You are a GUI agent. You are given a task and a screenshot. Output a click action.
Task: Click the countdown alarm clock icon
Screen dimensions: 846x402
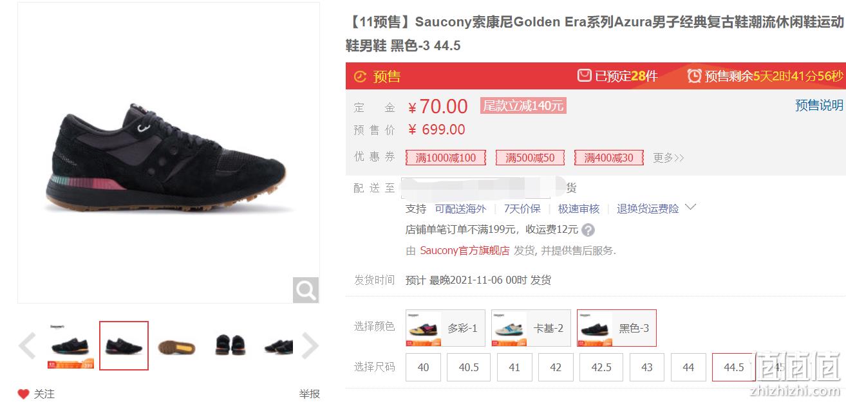click(694, 76)
